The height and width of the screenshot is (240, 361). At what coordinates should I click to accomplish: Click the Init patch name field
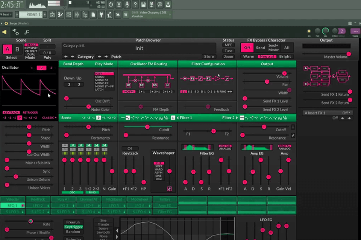(139, 48)
